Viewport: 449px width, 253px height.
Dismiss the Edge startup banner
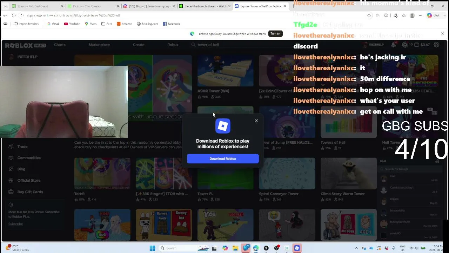tap(443, 34)
